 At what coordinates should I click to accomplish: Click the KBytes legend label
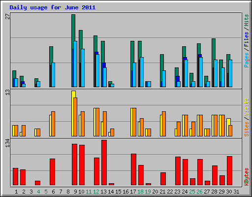(247, 177)
